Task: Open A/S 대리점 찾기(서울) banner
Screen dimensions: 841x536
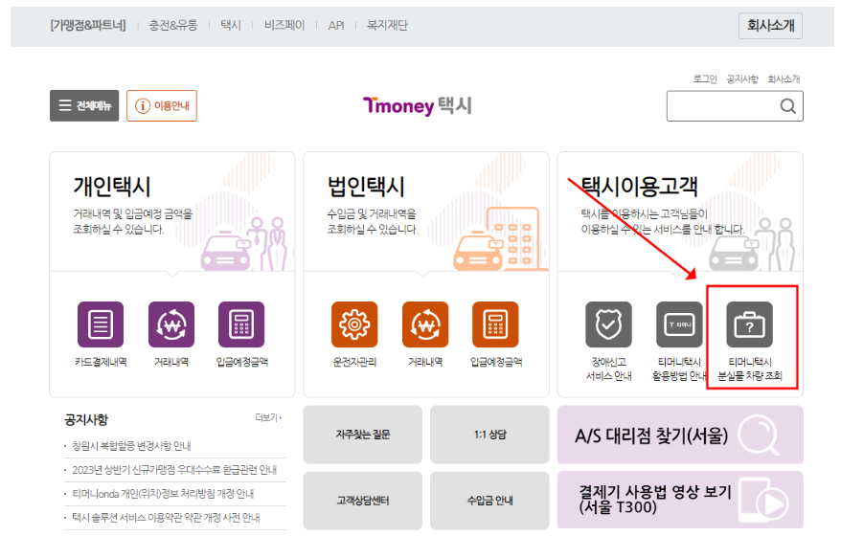Action: pyautogui.click(x=680, y=435)
